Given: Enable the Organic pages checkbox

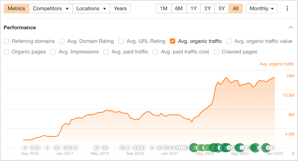Looking at the screenshot, I should 6,52.
